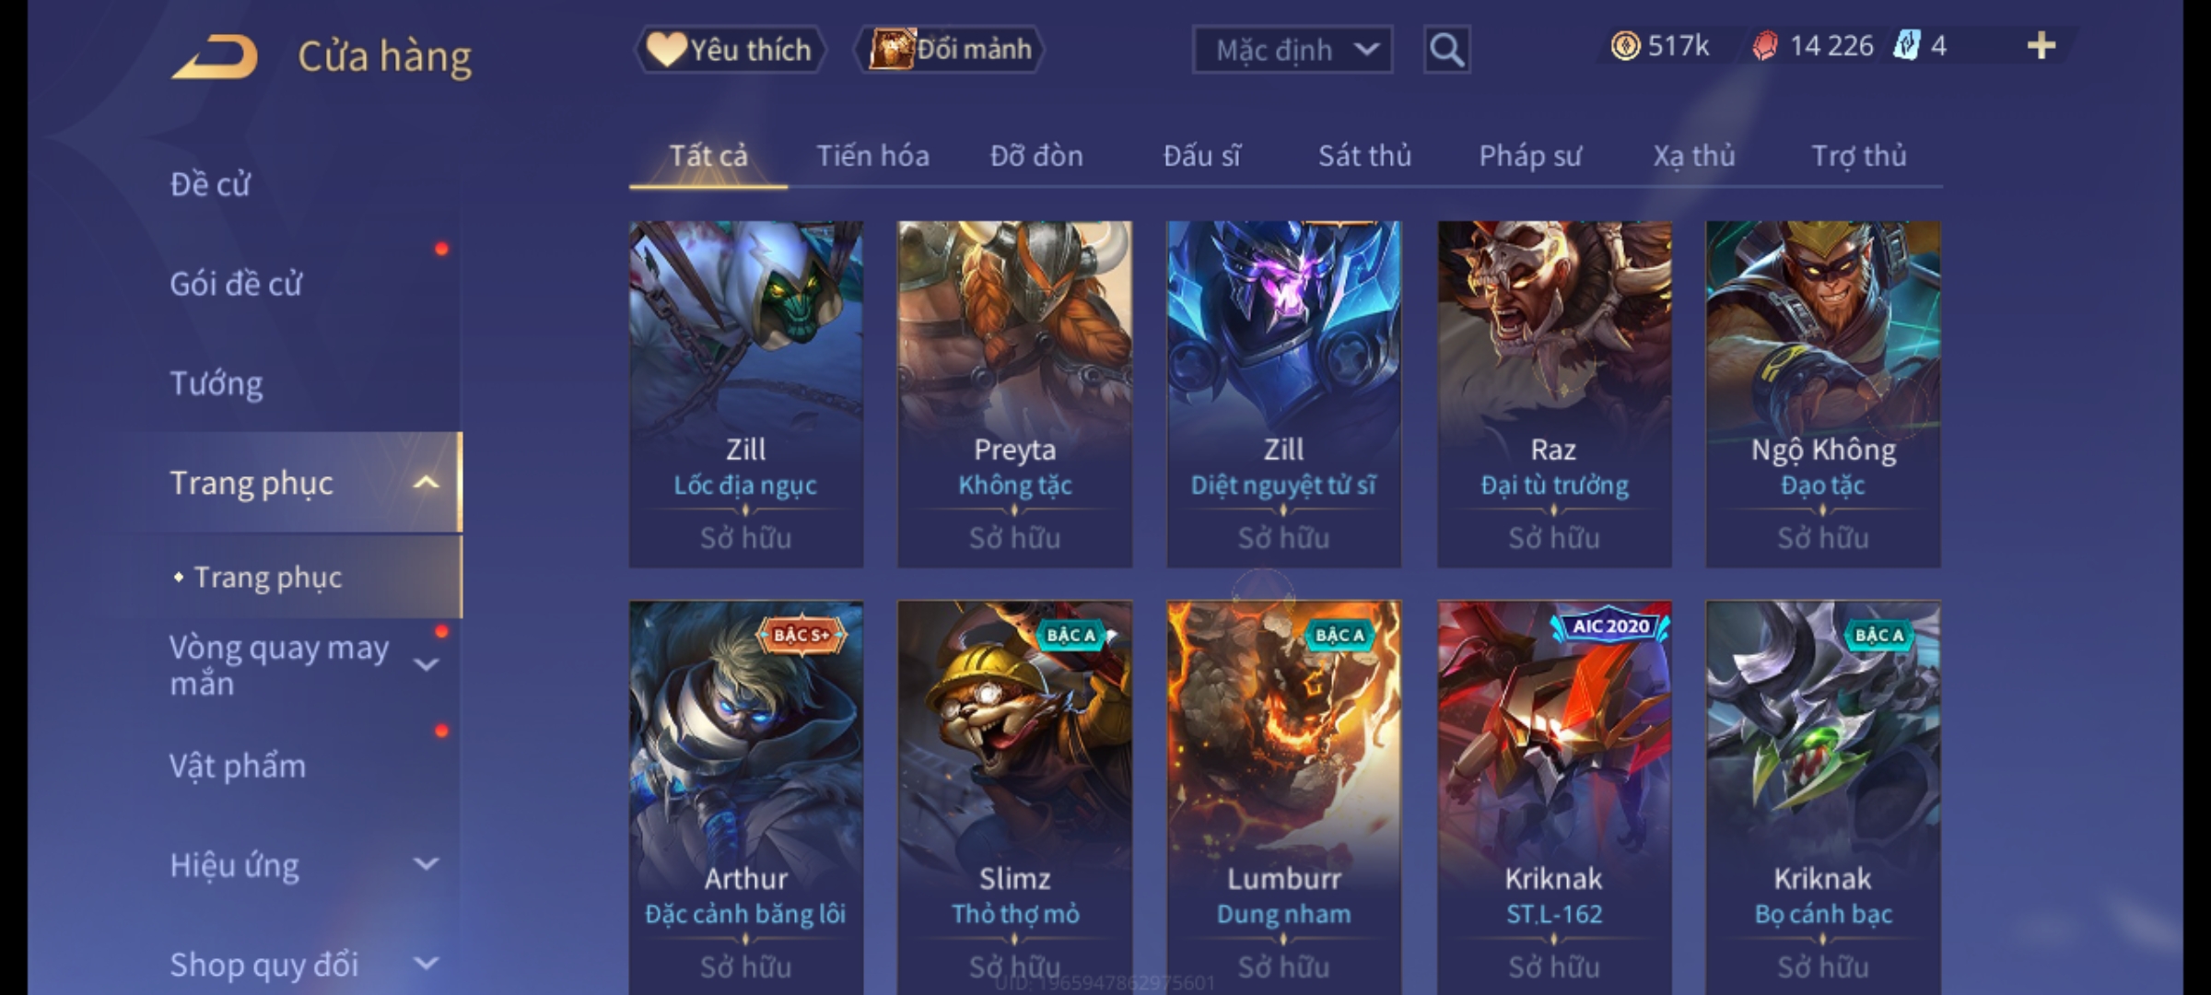Open Đổi mảnh fragment exchange
The width and height of the screenshot is (2211, 995).
tap(950, 50)
